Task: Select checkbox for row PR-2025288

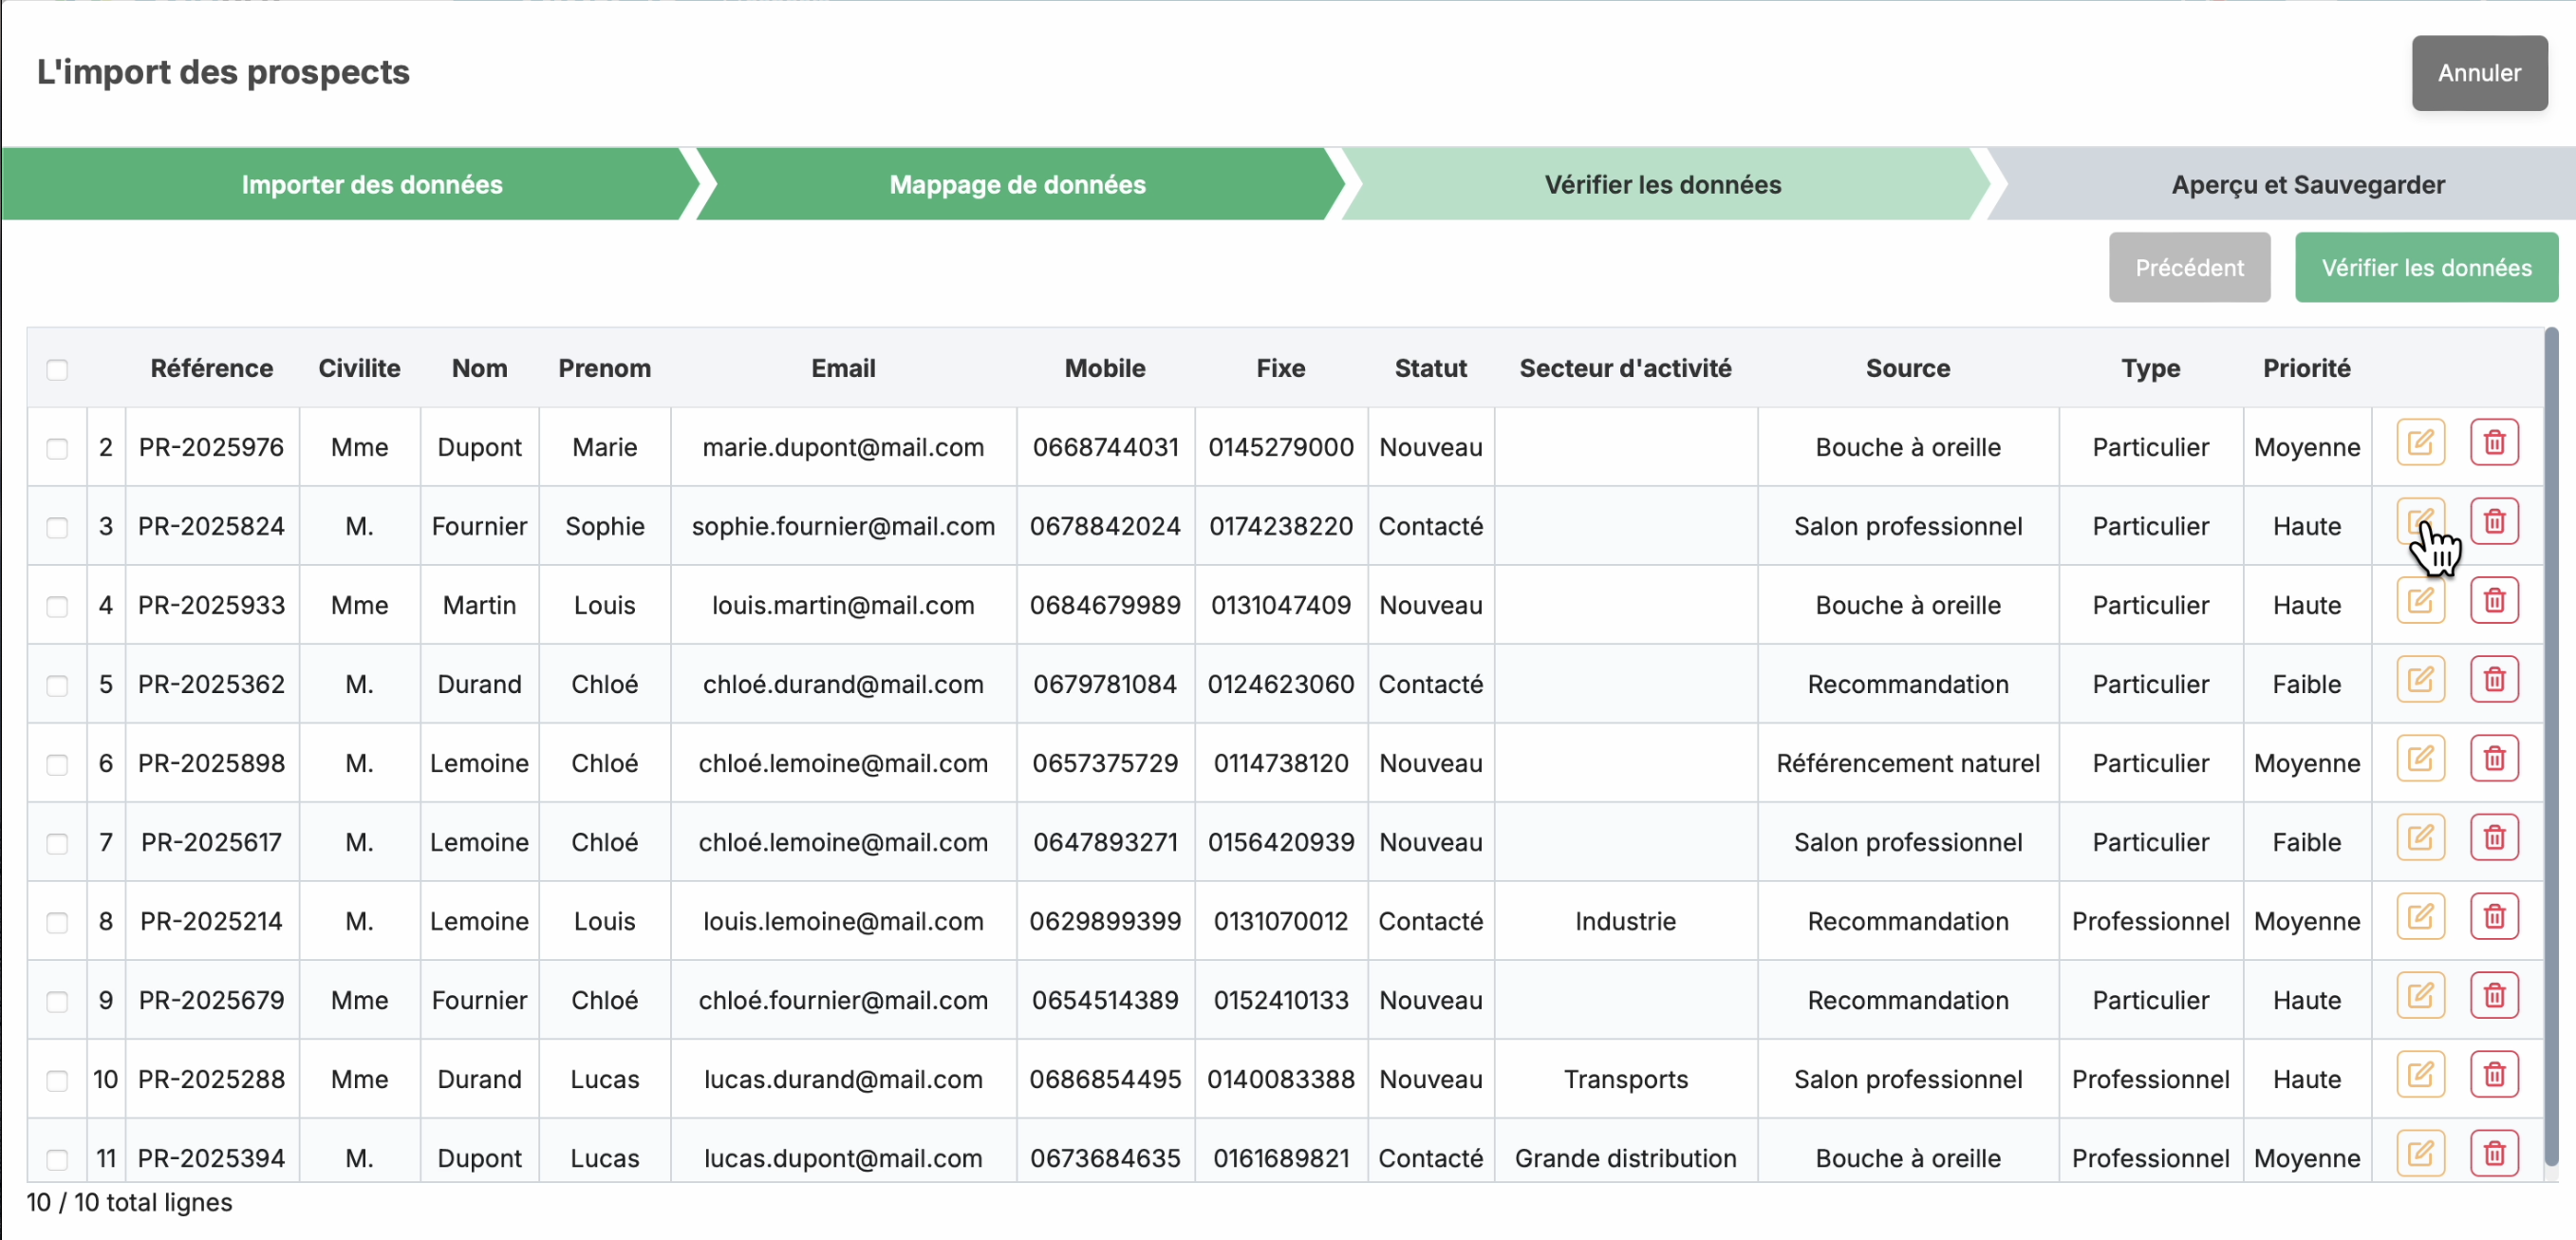Action: 57,1081
